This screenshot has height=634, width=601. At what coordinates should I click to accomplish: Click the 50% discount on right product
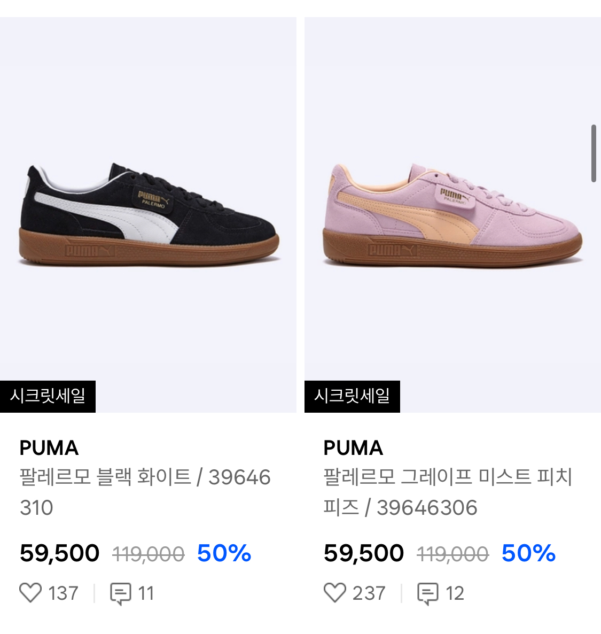(x=528, y=553)
